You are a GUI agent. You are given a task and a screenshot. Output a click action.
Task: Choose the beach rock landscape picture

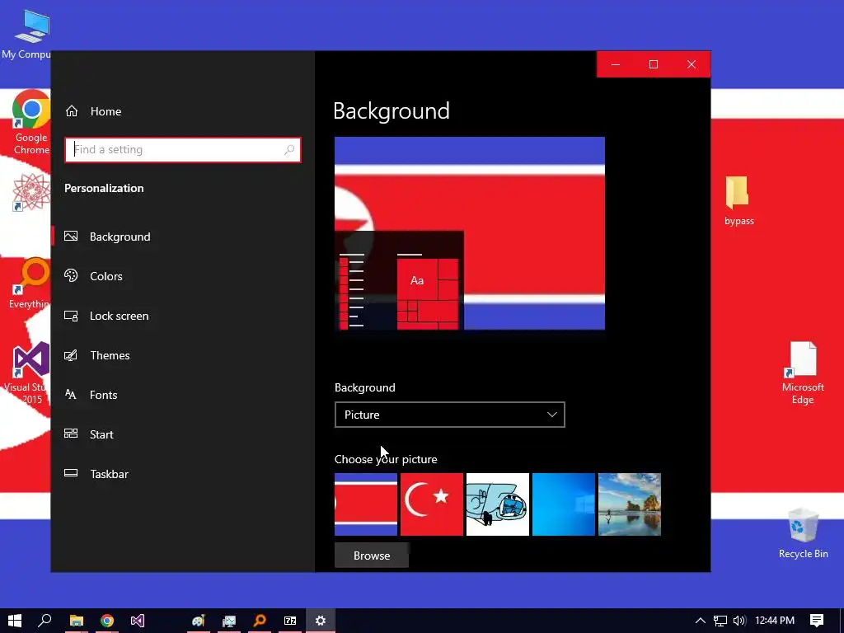click(630, 504)
